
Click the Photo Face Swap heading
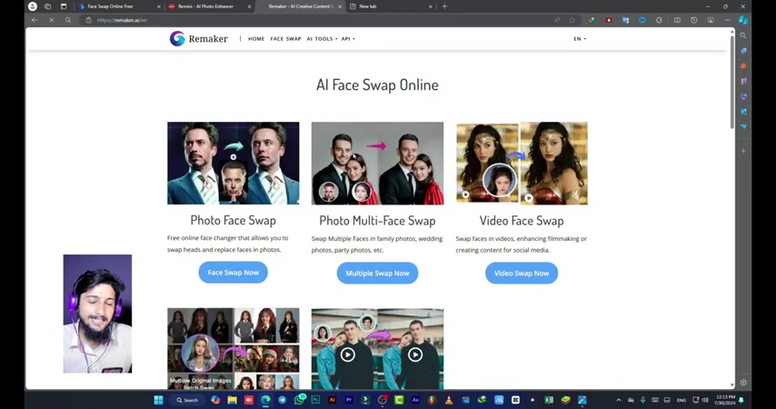tap(234, 220)
